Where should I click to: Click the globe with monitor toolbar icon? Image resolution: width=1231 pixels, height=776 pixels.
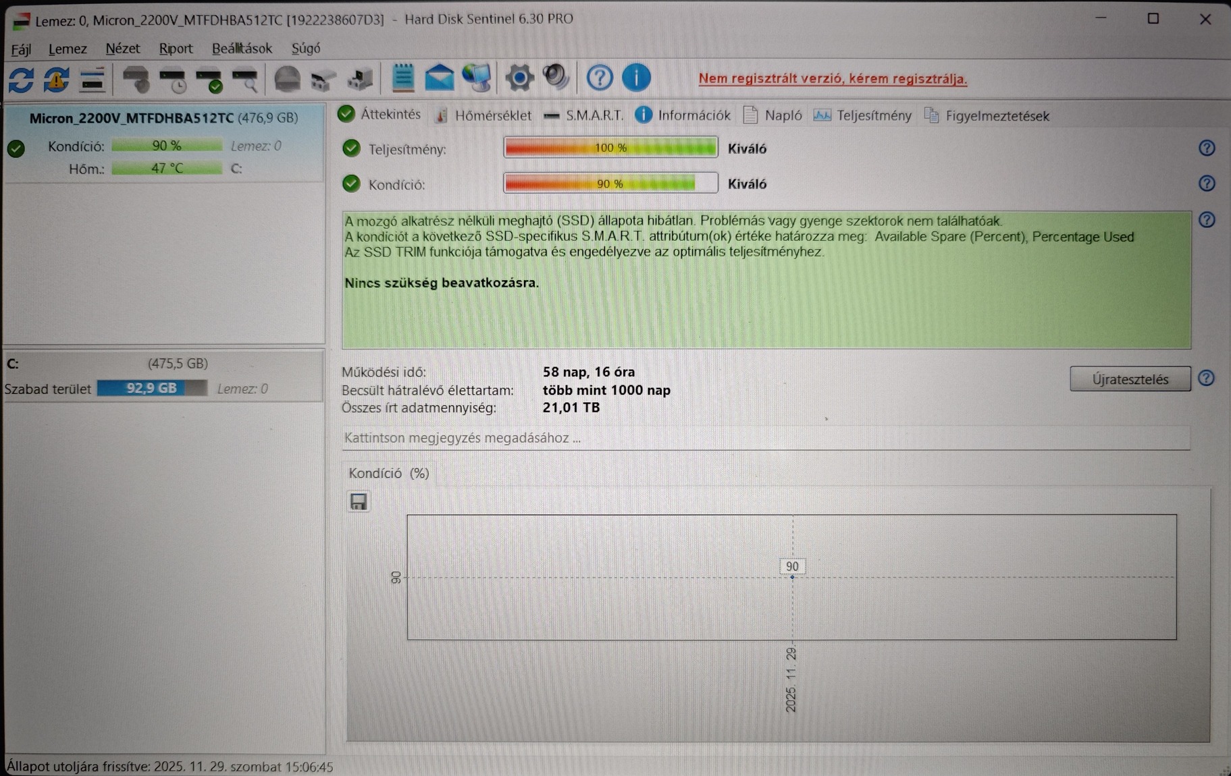477,78
